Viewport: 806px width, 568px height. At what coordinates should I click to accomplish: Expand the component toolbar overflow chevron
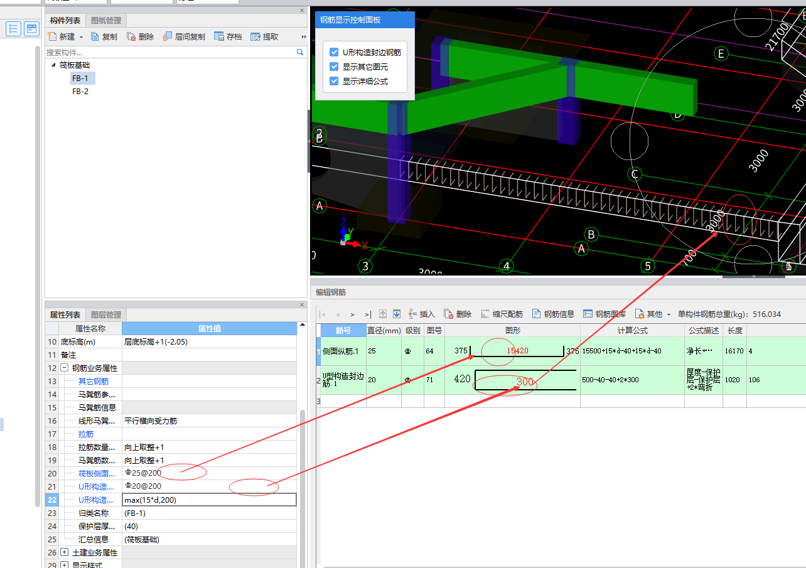tap(304, 37)
